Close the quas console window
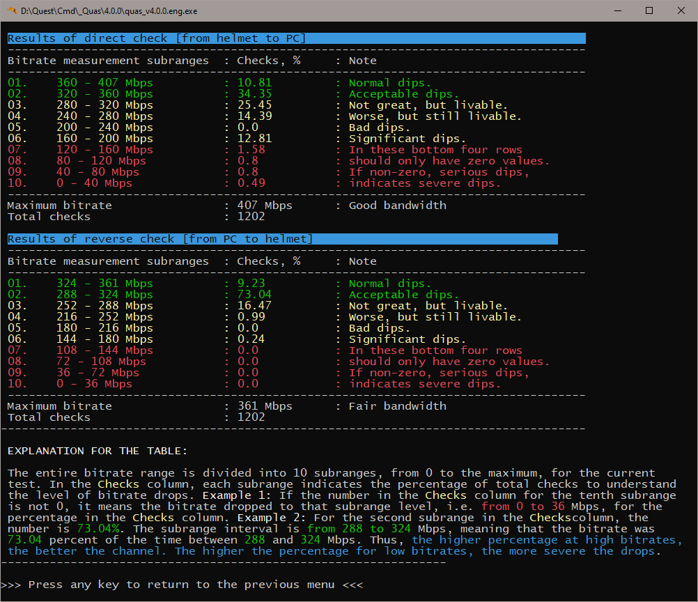The image size is (698, 602). [x=681, y=10]
